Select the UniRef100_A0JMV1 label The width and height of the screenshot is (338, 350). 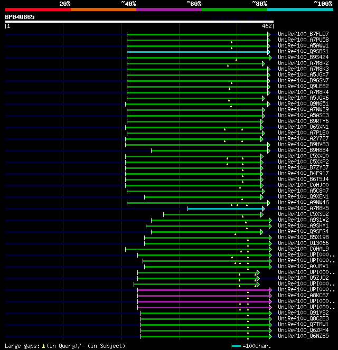click(303, 266)
